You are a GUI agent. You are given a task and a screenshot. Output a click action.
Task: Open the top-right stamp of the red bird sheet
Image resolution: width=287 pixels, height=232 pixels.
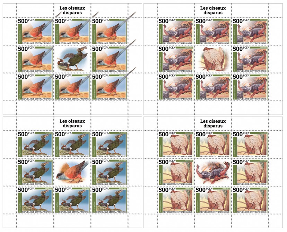(x=109, y=31)
